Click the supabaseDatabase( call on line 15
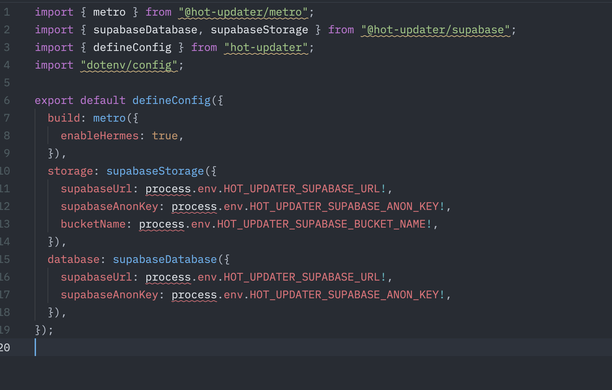Image resolution: width=612 pixels, height=390 pixels. point(165,260)
